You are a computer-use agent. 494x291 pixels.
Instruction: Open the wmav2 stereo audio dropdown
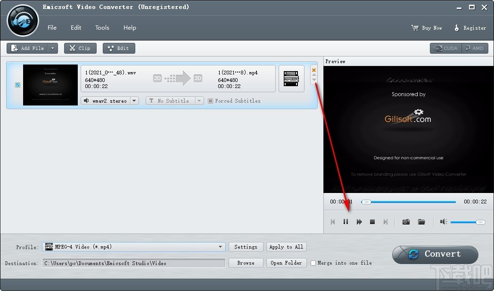pos(133,100)
